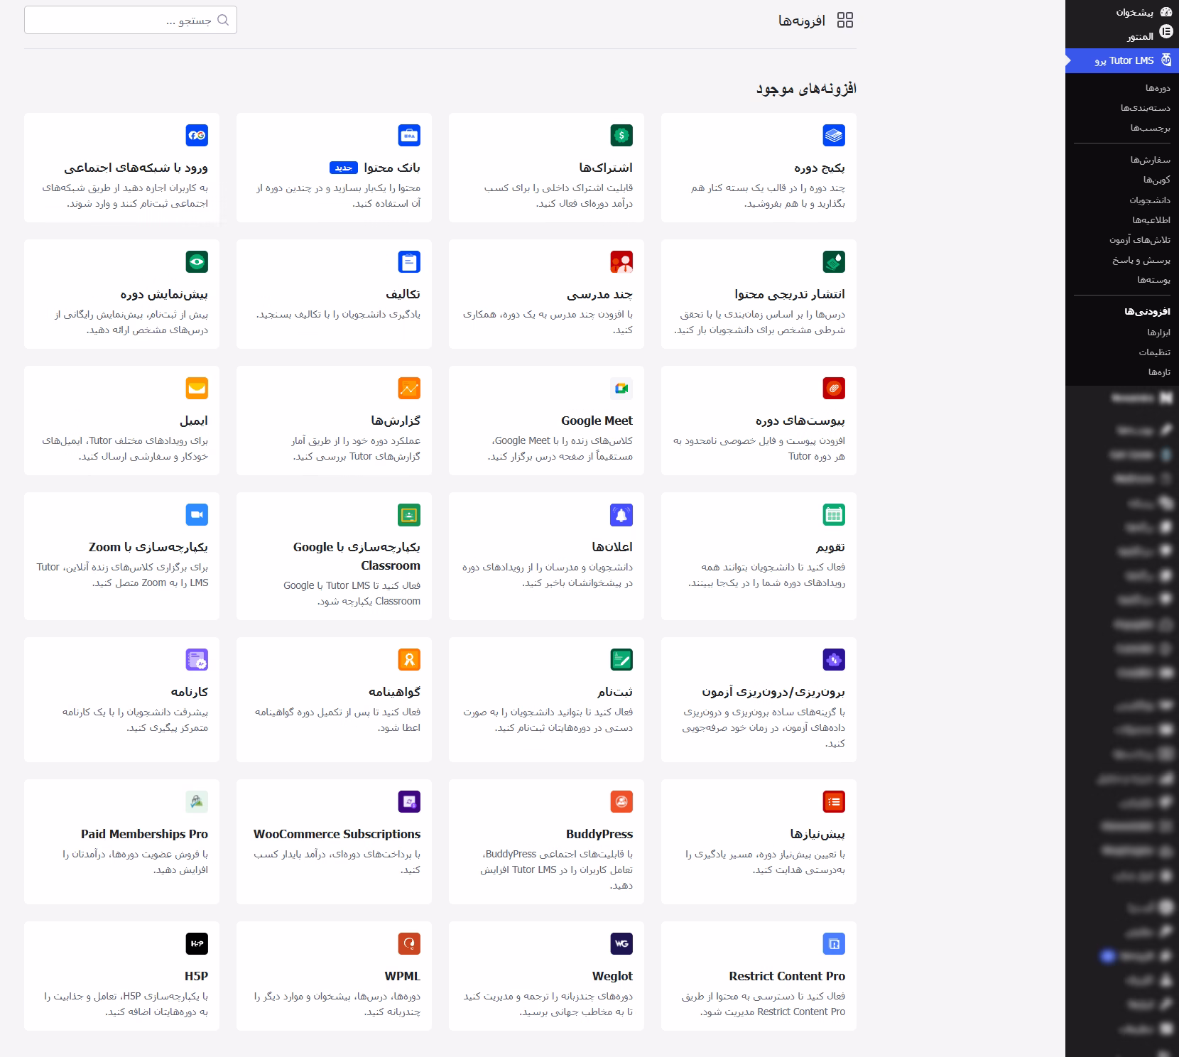Open تنظیمات submenu item
The width and height of the screenshot is (1179, 1057).
[1154, 352]
